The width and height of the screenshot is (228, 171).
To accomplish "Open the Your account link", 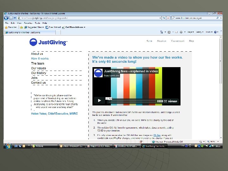I will [x=178, y=41].
